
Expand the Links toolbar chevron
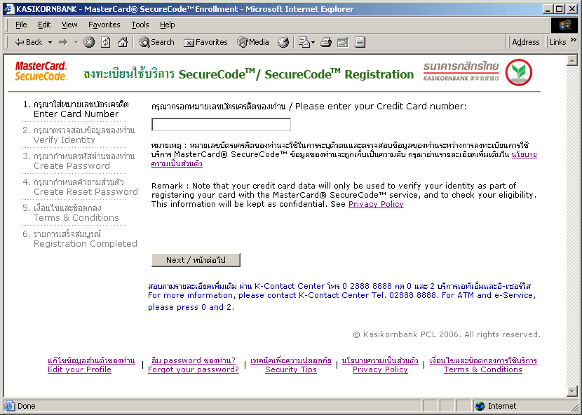pos(574,39)
